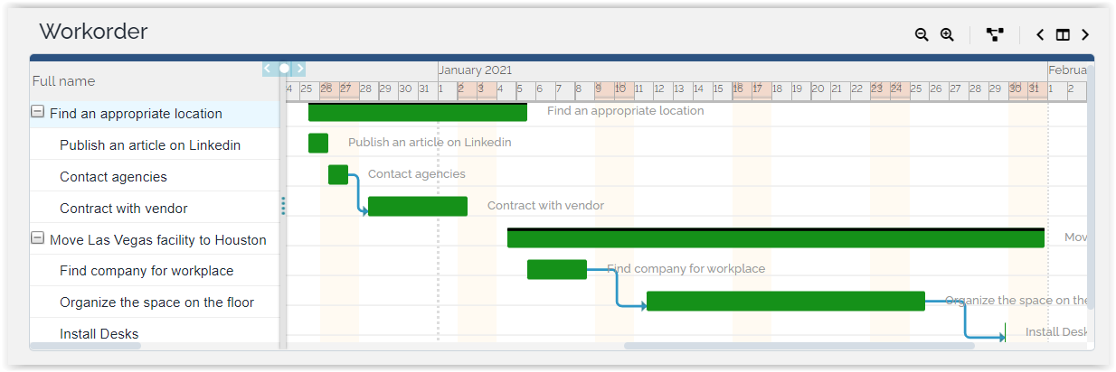Click the zoom out magnifier icon
Viewport: 1116px width, 372px height.
922,35
